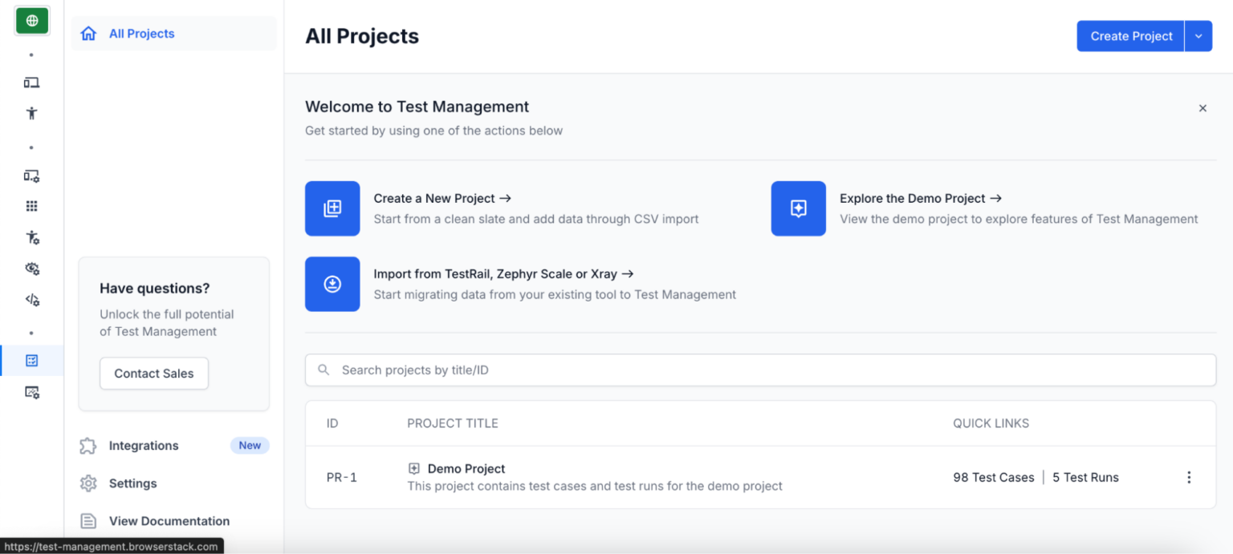Open the Test Observability sidebar icon

(32, 392)
